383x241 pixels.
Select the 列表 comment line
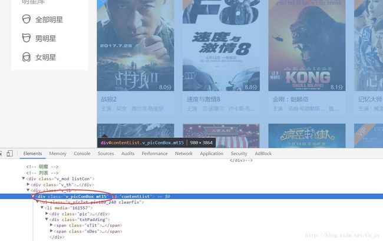[42, 173]
